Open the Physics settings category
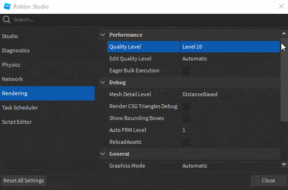Image resolution: width=288 pixels, height=190 pixels. 47,65
